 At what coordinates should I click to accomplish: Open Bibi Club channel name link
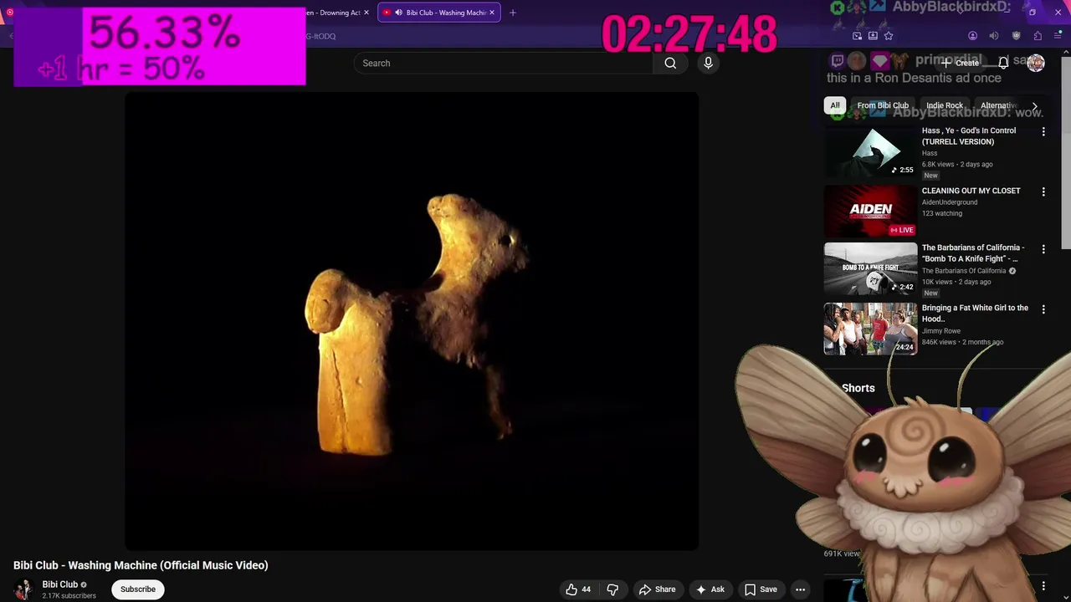point(60,584)
